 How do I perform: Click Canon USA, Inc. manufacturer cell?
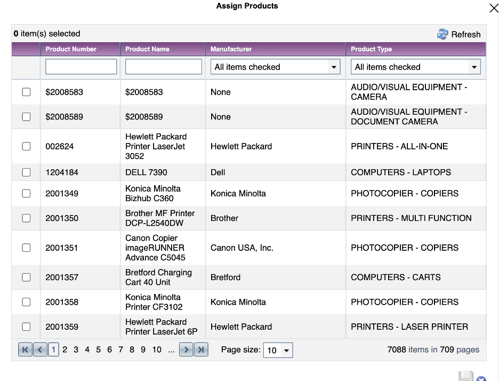coord(242,248)
